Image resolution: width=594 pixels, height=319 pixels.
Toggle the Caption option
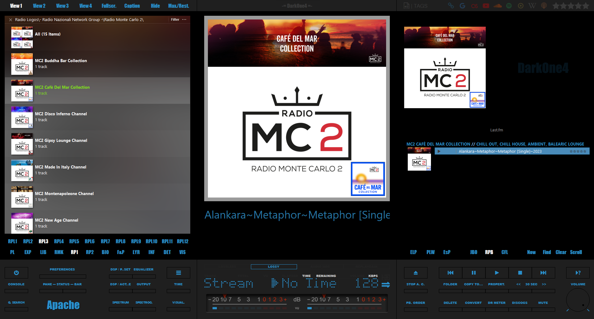coord(132,6)
